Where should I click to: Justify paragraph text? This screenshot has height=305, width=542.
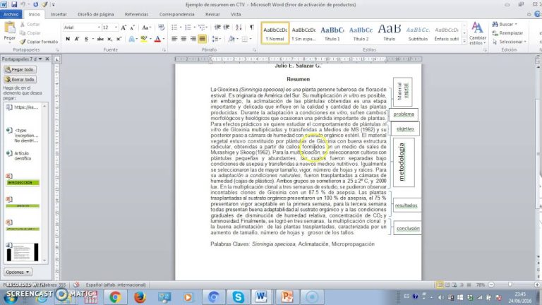(203, 39)
